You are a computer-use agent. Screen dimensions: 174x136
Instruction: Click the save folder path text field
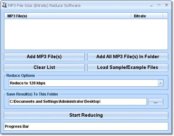point(78,102)
